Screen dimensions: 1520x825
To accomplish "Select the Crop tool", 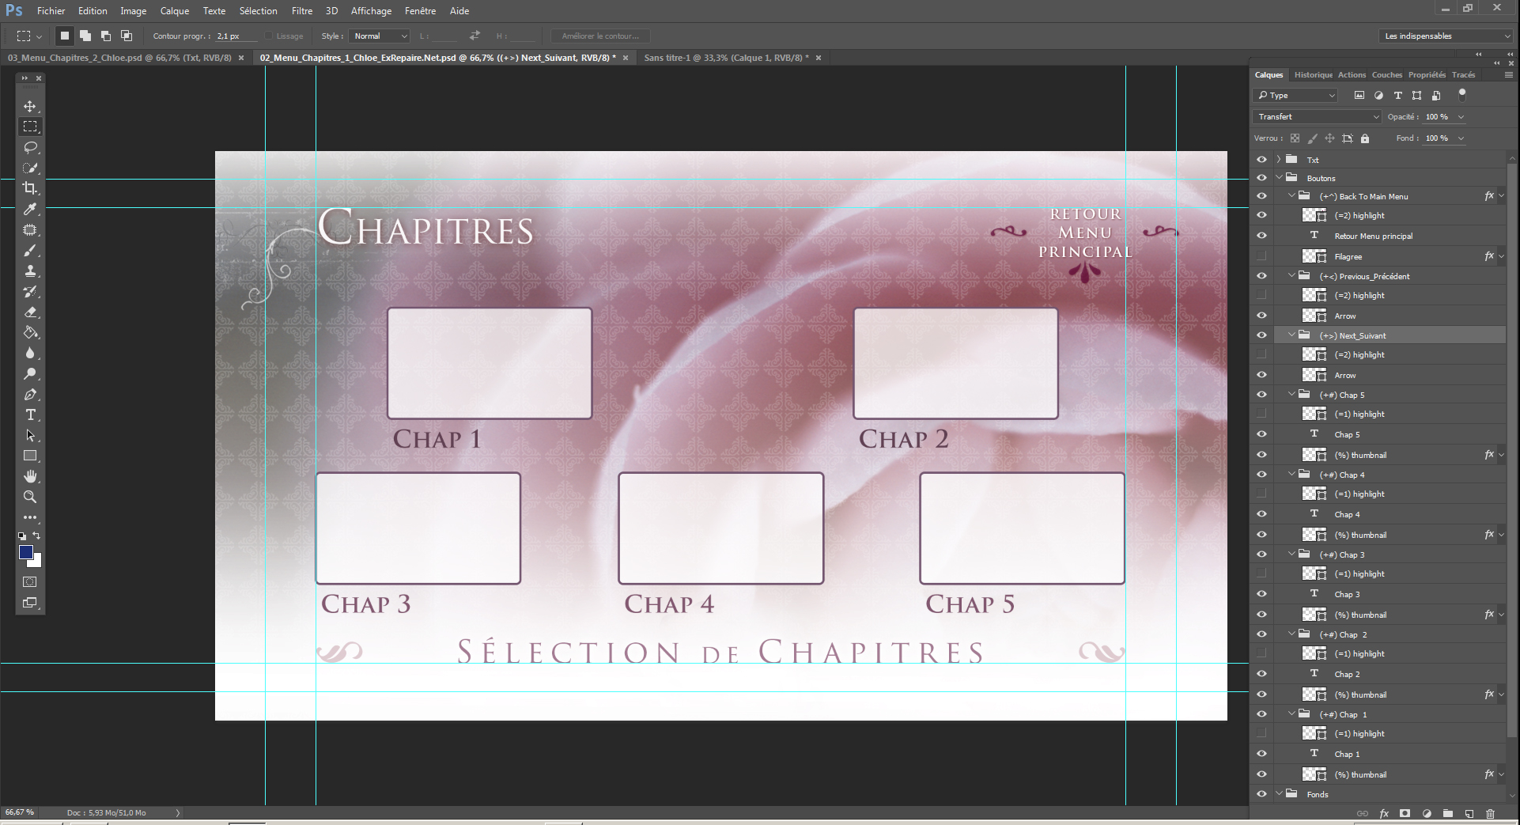I will [x=30, y=188].
